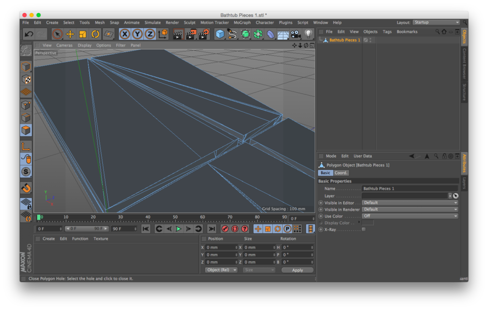Open the Size mode dropdown

(259, 270)
